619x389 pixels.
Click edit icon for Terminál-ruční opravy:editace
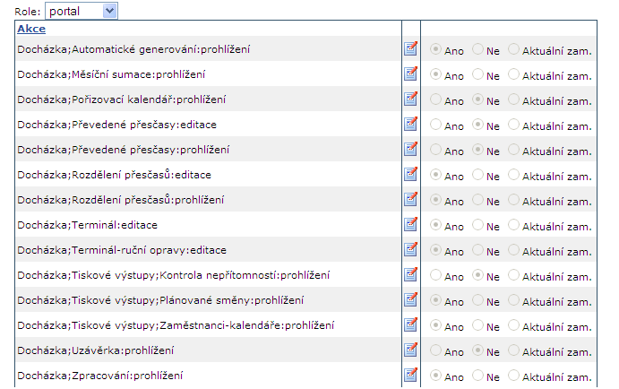click(410, 249)
